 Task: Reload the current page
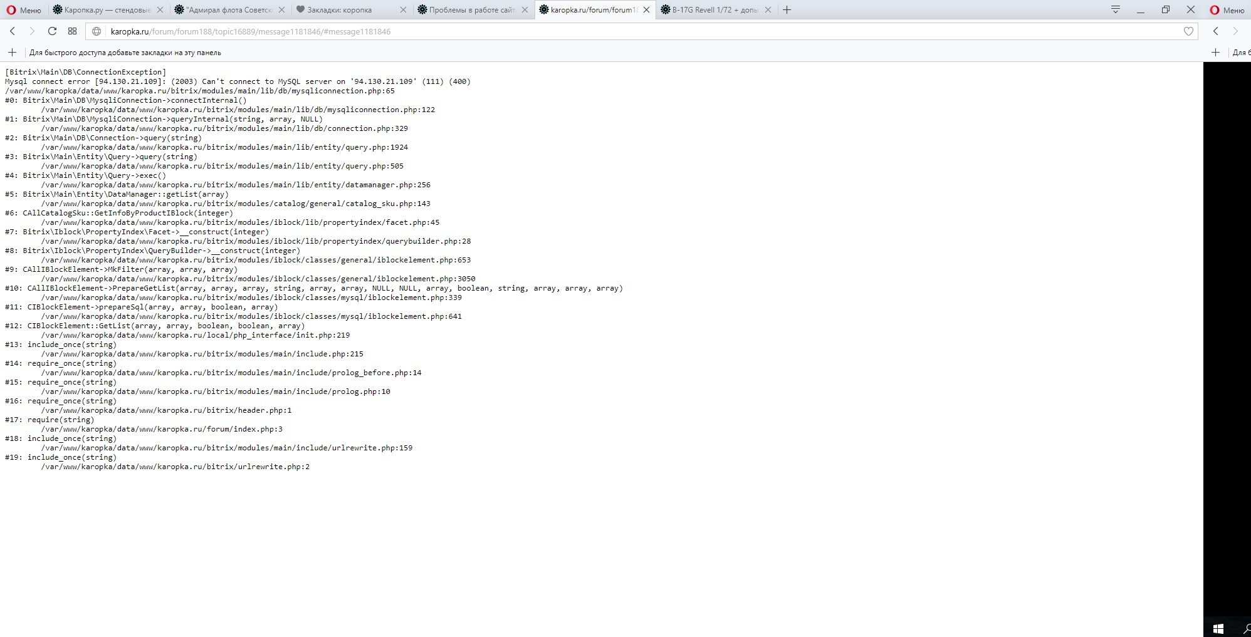click(52, 31)
